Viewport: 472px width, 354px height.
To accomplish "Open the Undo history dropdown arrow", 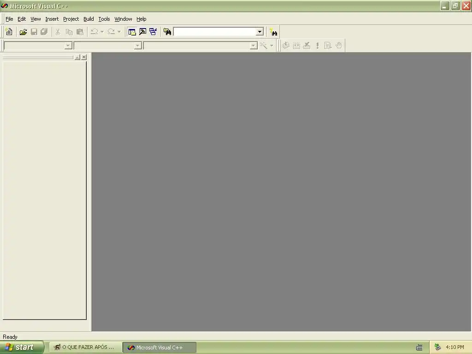I will (x=102, y=32).
